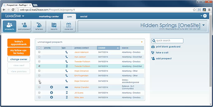The height and width of the screenshot is (107, 213).
Task: Check the box for Tweeder Fullbram Advertising - Directory row
Action: tap(39, 61)
